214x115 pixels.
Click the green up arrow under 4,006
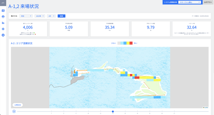[34, 33]
